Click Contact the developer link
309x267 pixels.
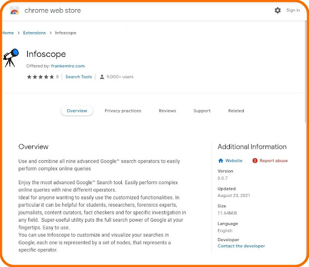tap(241, 246)
